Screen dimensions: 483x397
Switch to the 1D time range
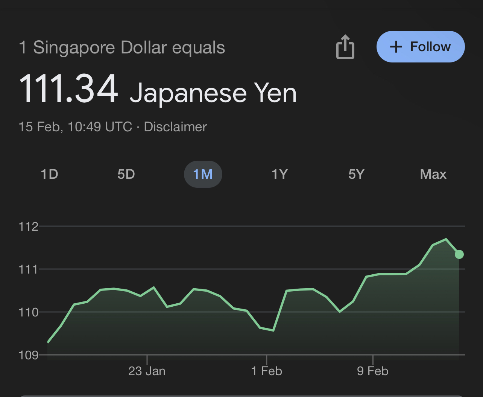49,174
